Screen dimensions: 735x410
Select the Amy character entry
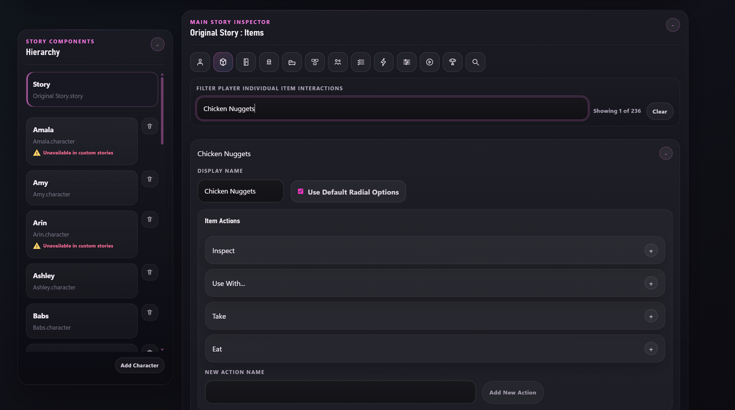point(82,188)
